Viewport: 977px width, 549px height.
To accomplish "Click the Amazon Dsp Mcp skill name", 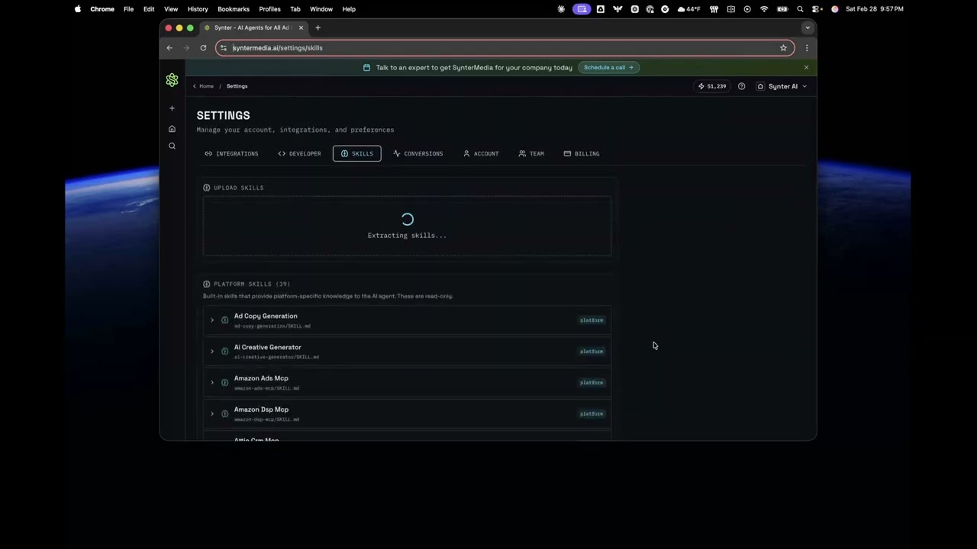I will click(261, 409).
